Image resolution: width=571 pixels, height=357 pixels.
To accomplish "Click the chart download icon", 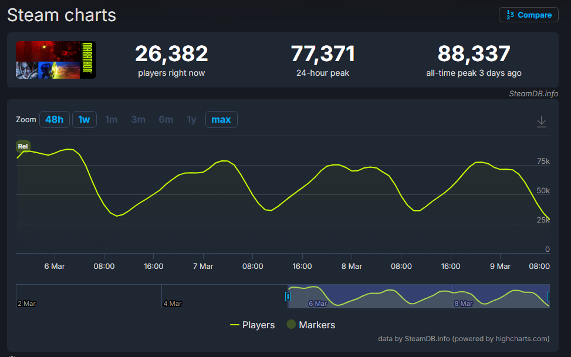I will tap(542, 122).
